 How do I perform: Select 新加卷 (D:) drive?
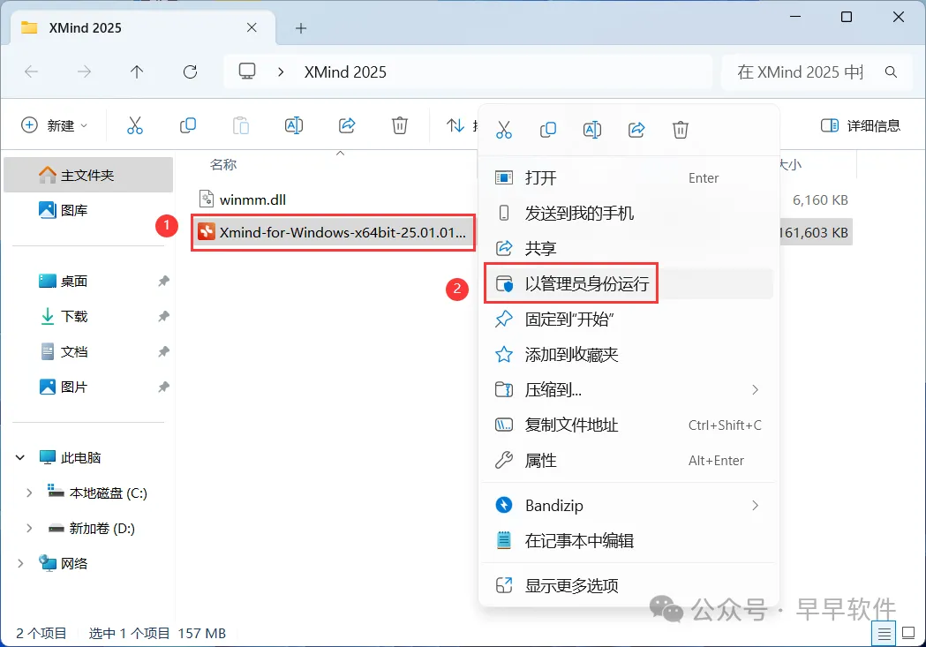pyautogui.click(x=92, y=529)
